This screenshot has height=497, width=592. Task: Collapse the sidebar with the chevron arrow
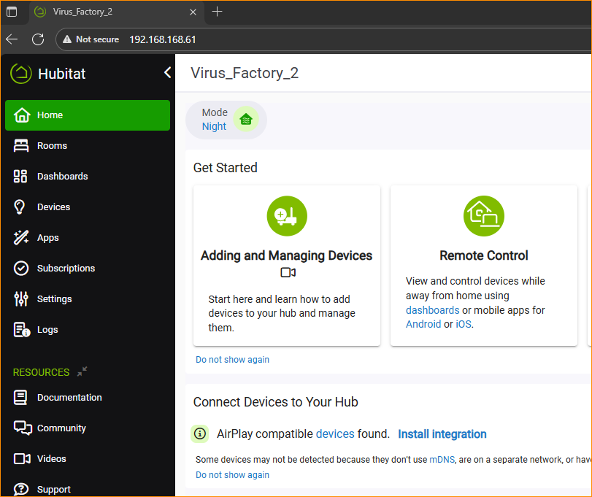point(167,73)
